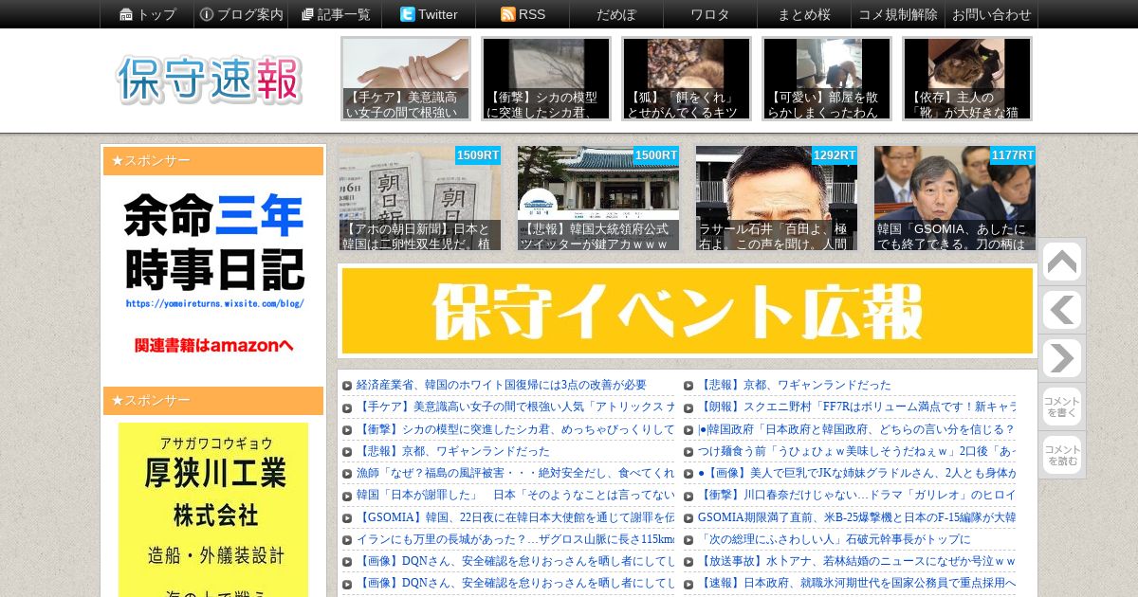Open the 【狐】 fox article thumbnail
This screenshot has height=597, width=1138.
coord(687,79)
